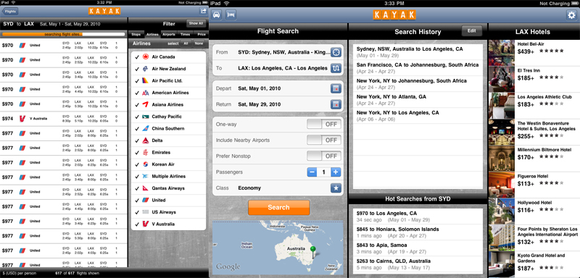Image resolution: width=580 pixels, height=278 pixels.
Task: Toggle Prefer Nonstop switch
Action: coord(324,156)
